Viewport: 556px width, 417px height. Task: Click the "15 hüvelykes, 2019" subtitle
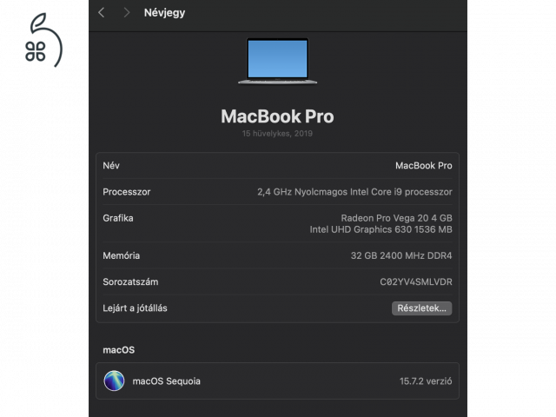coord(277,134)
